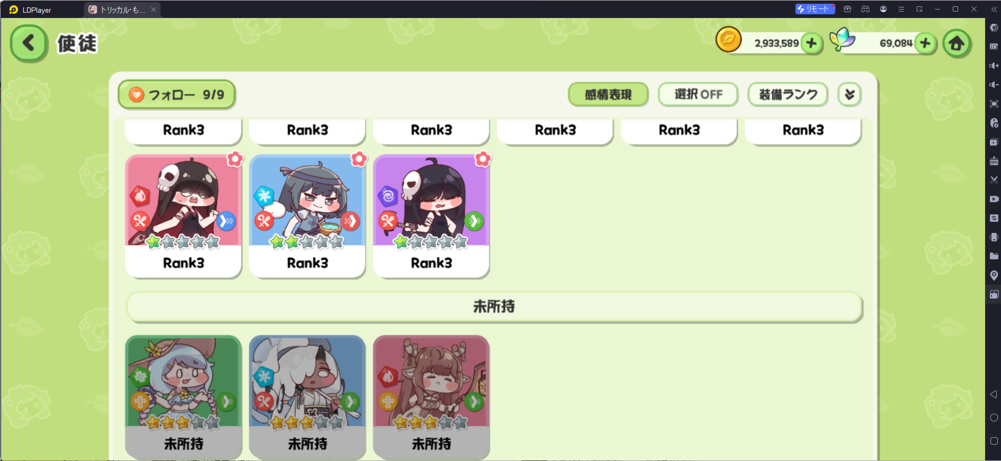Toggle the フォロー 9/9 follow filter
1001x461 pixels.
click(x=177, y=94)
